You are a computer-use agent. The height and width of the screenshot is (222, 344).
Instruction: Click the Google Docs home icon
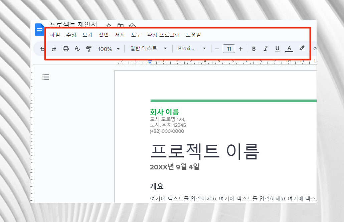(x=39, y=30)
